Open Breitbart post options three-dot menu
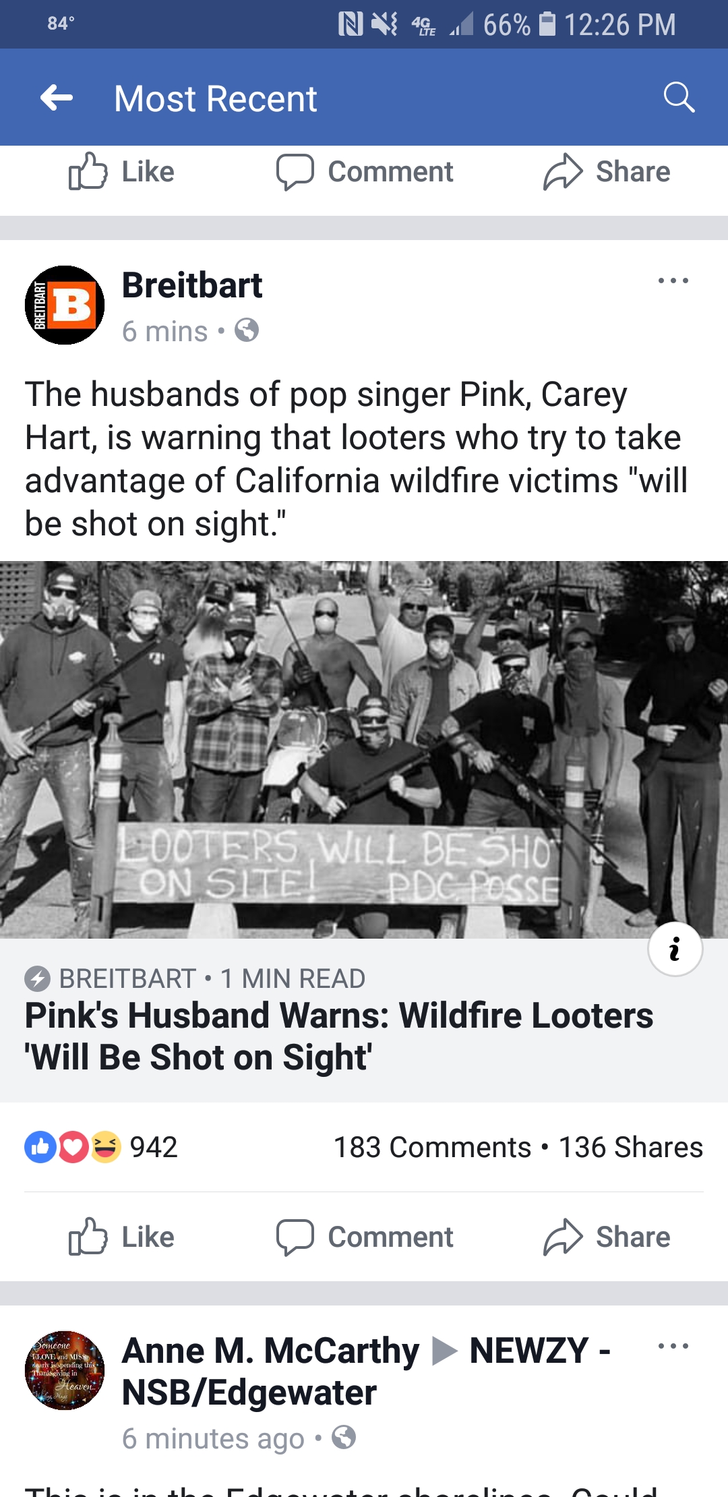The height and width of the screenshot is (1497, 728). point(673,281)
